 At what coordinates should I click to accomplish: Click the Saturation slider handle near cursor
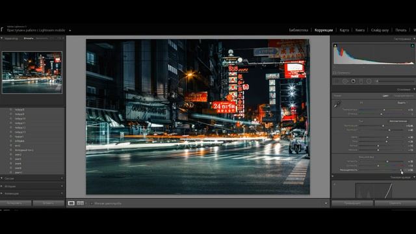coord(401,170)
